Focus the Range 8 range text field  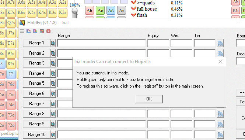click(102, 114)
